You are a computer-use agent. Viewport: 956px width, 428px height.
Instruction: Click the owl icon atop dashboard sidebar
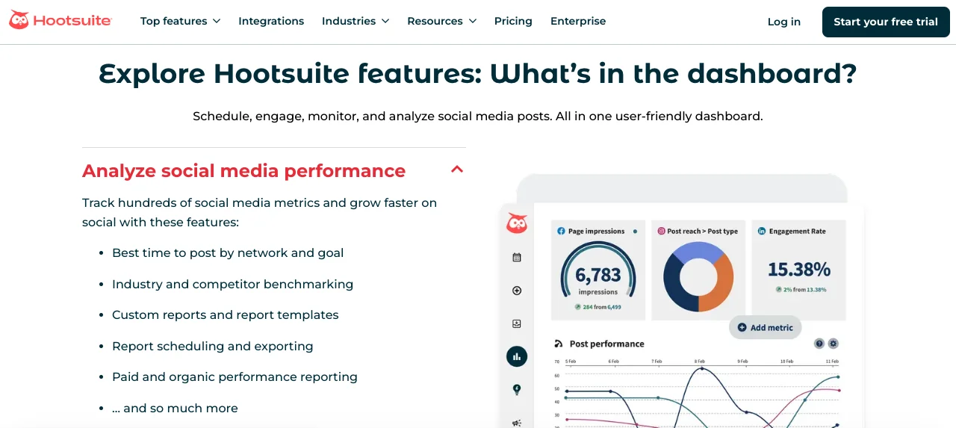[517, 223]
